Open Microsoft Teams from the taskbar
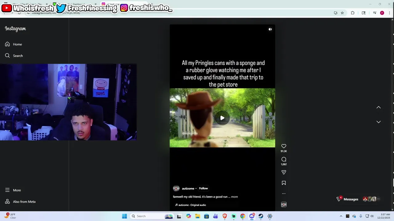This screenshot has width=394, height=221. (215, 216)
